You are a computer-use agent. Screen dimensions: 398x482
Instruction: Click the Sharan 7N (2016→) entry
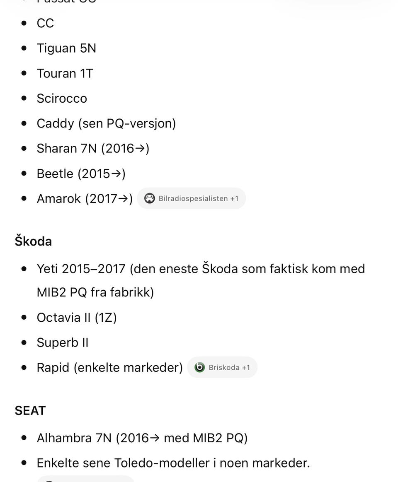tap(93, 149)
